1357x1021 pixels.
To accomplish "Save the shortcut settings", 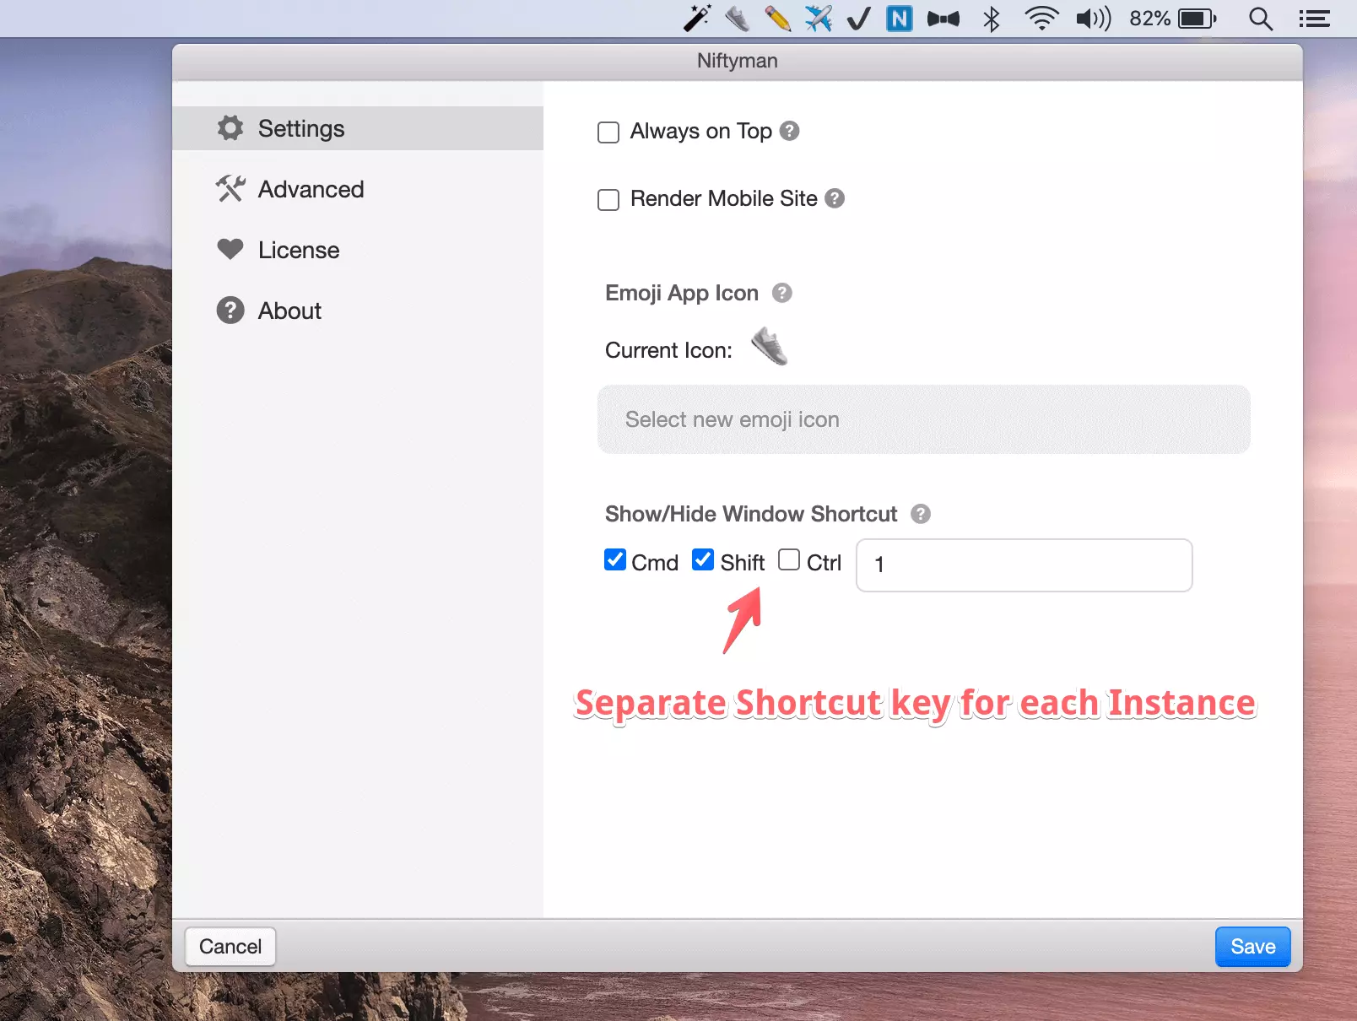I will pyautogui.click(x=1252, y=946).
